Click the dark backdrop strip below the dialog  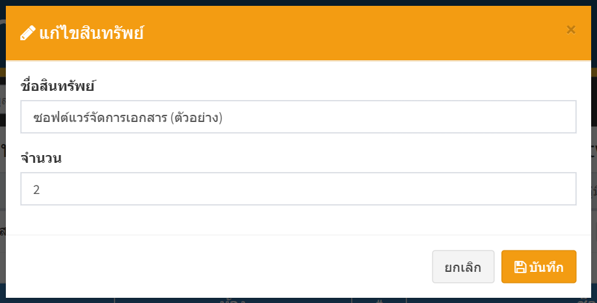point(298,300)
